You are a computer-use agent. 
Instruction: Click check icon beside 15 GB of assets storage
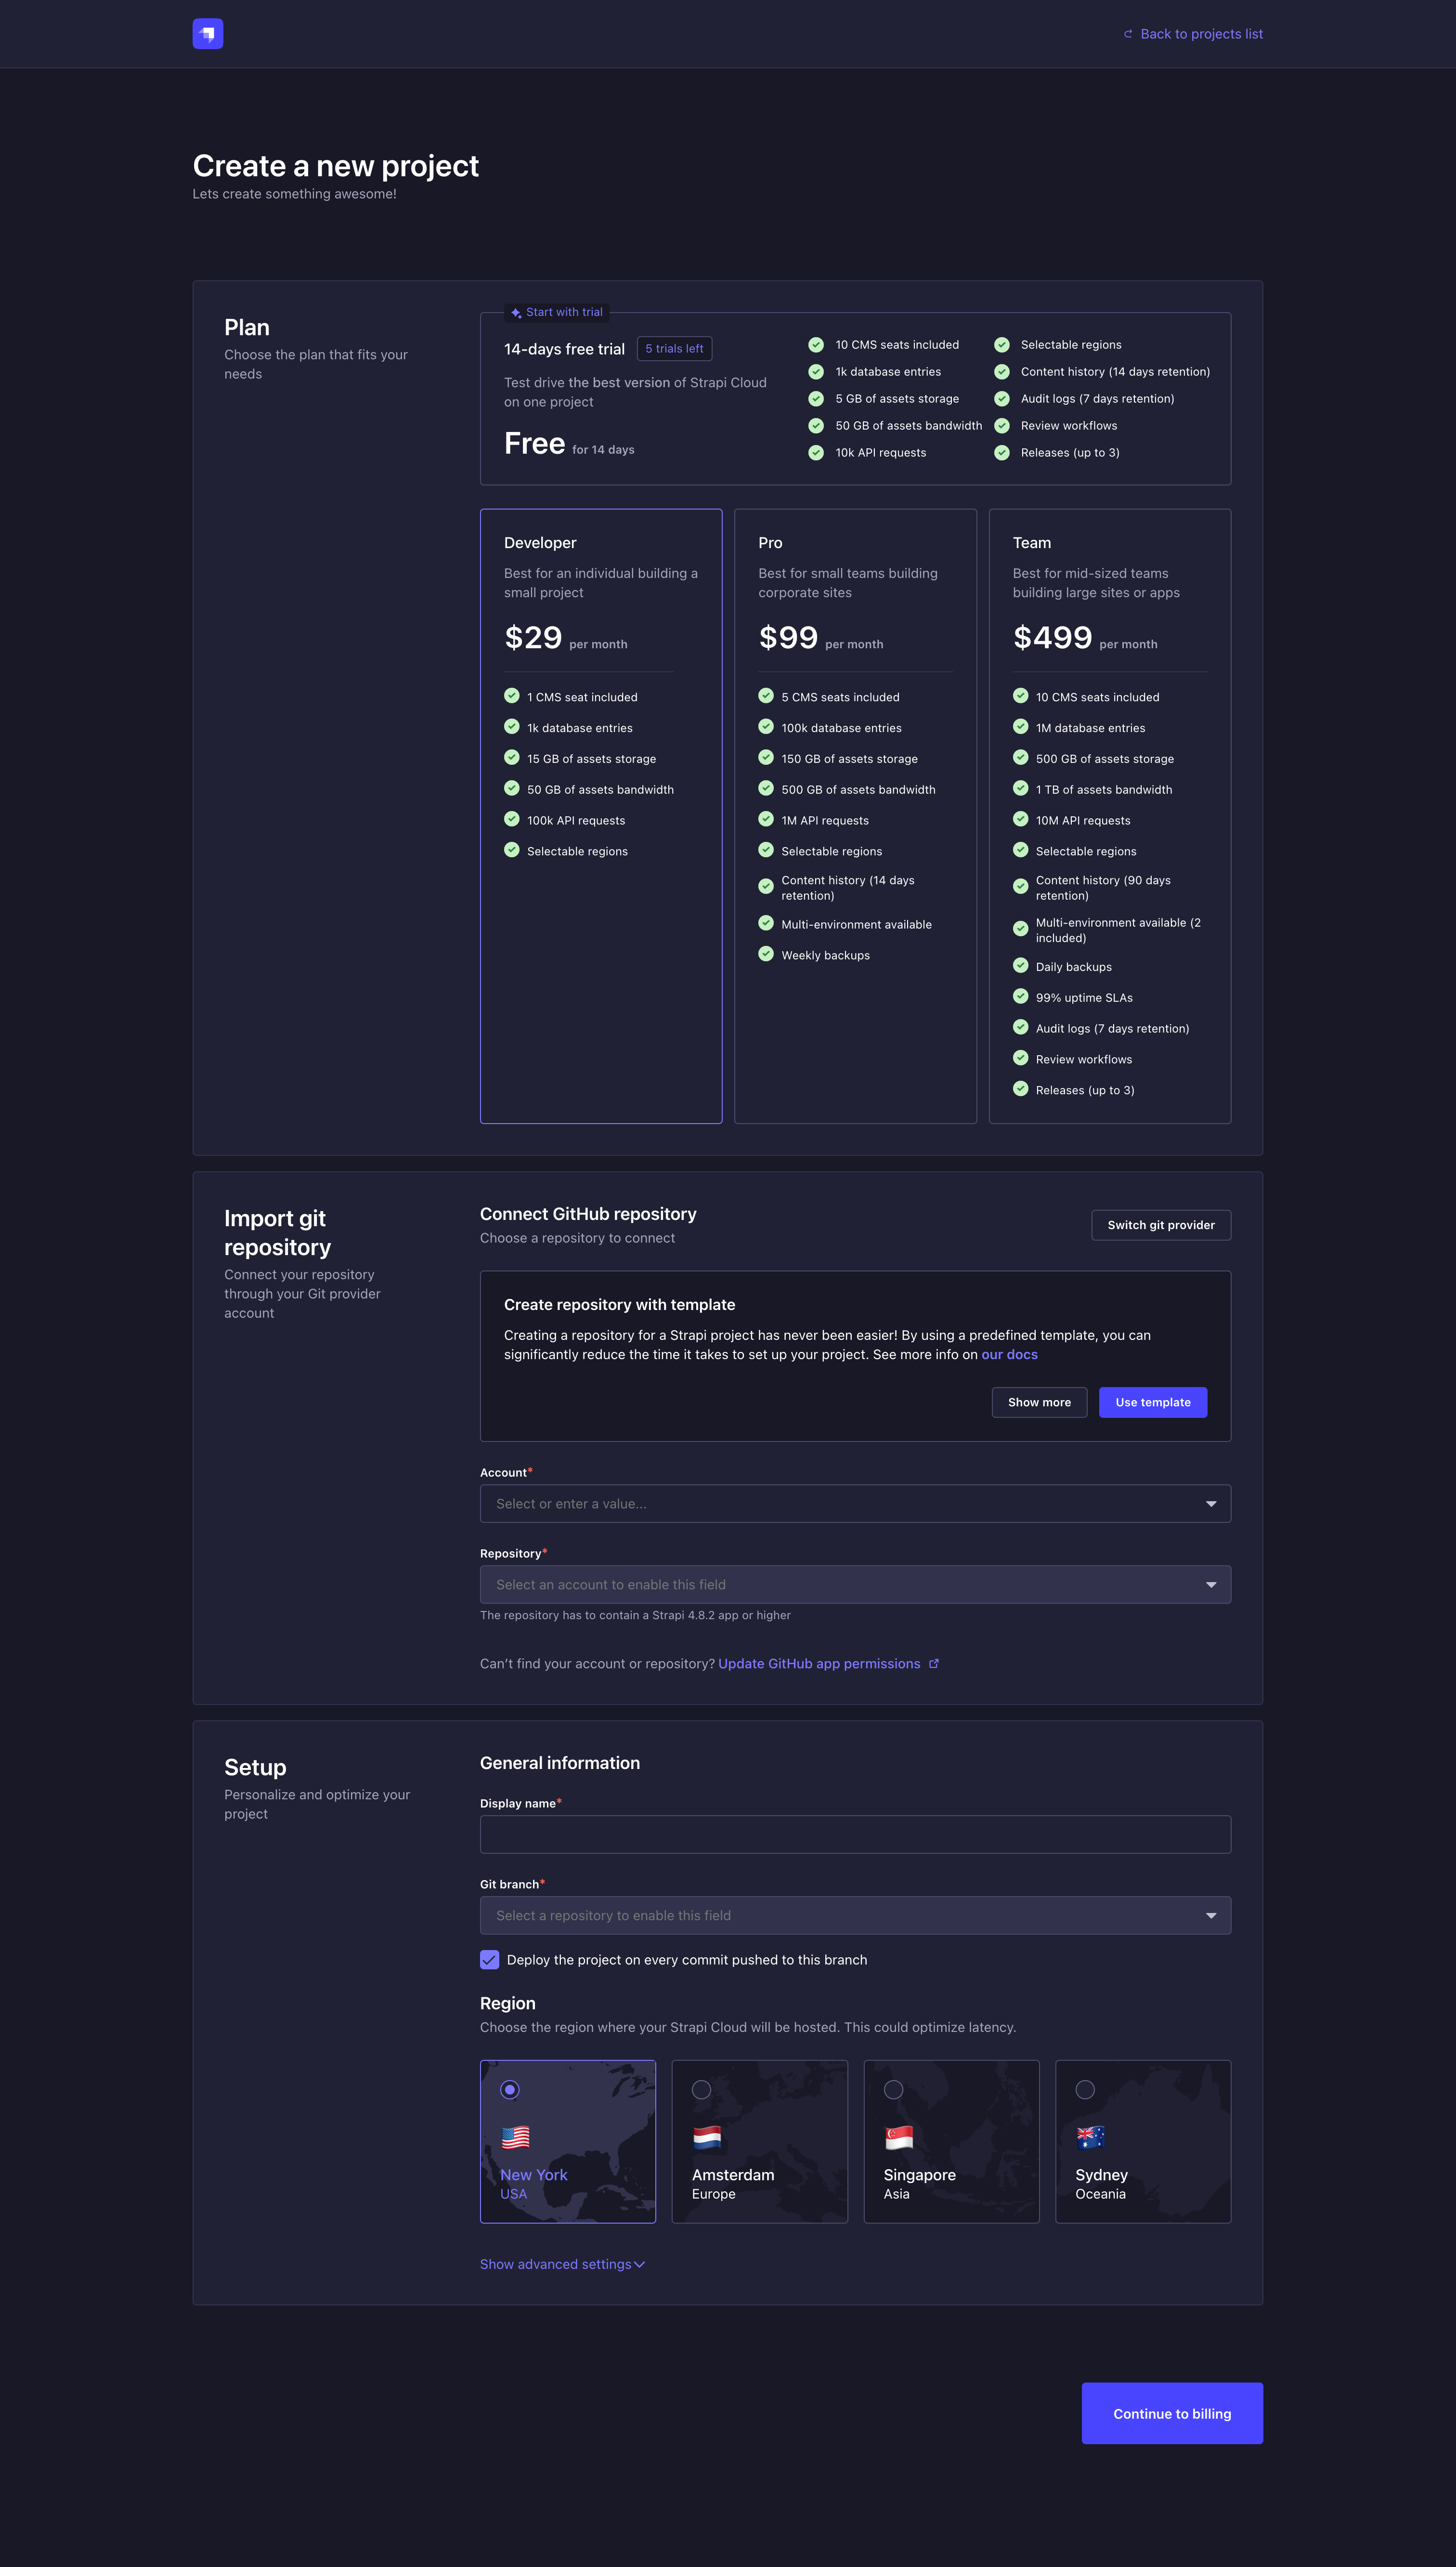click(x=512, y=757)
